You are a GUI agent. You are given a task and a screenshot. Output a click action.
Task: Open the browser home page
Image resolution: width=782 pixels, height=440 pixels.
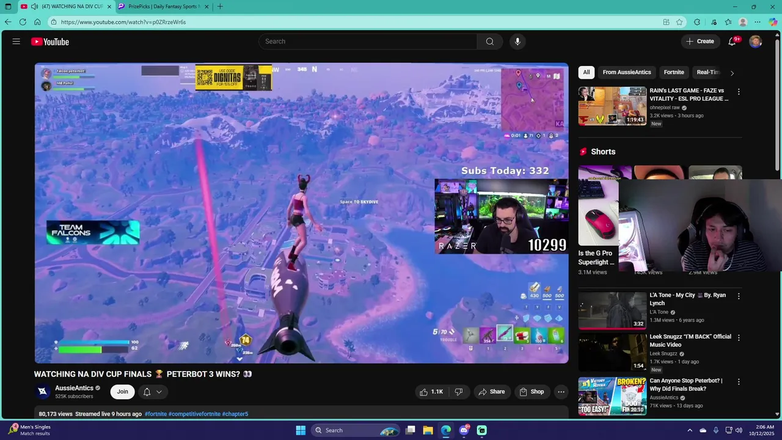[37, 22]
